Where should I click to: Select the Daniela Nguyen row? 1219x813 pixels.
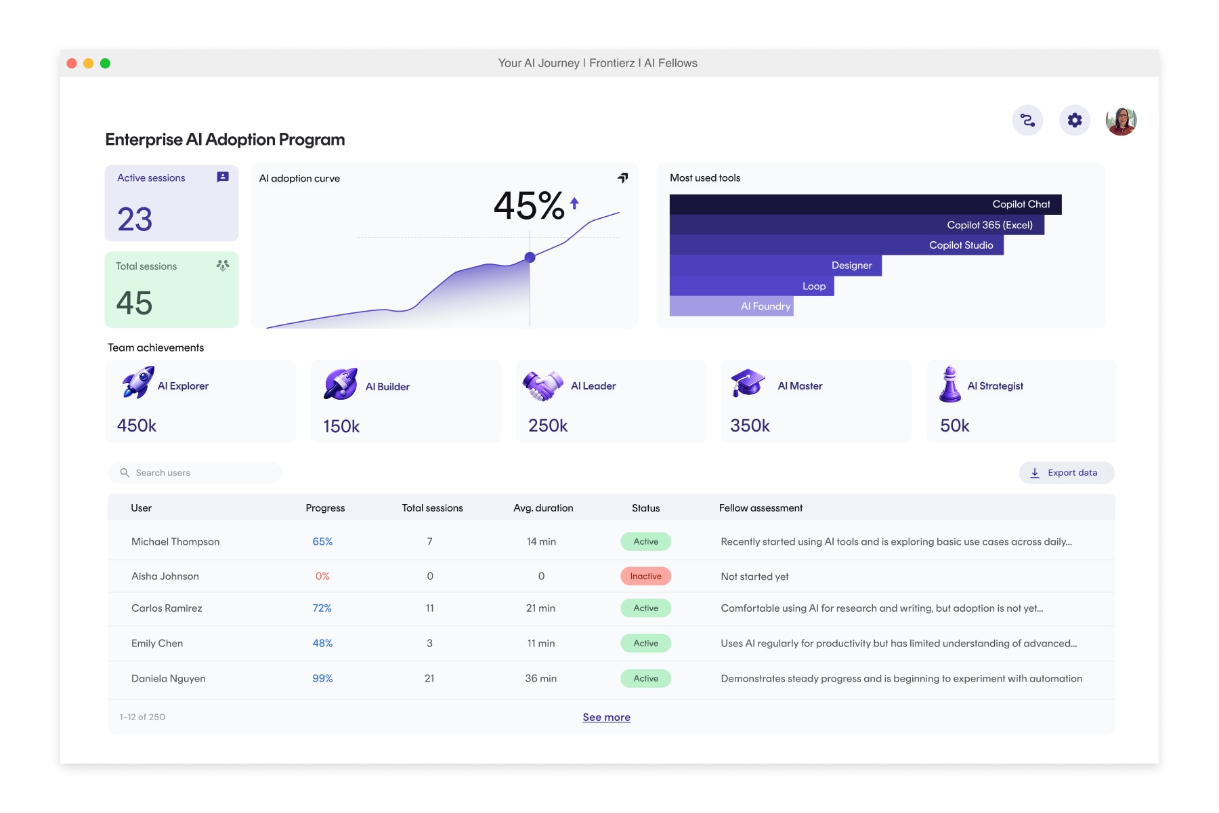169,679
